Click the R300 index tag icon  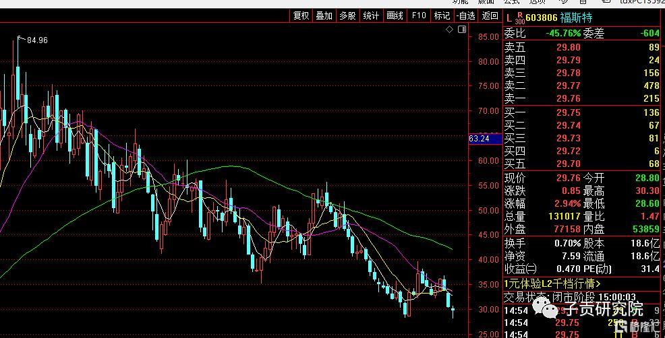click(x=519, y=18)
